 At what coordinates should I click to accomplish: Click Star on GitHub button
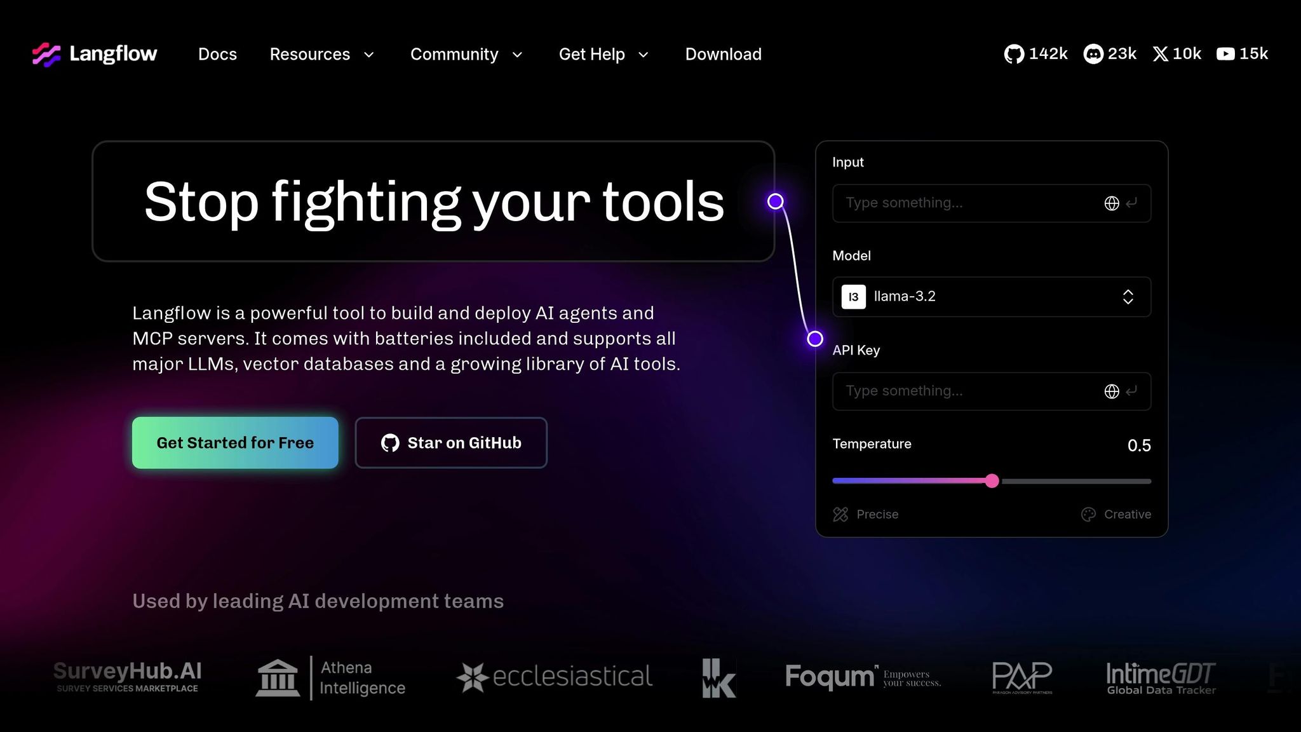tap(451, 443)
